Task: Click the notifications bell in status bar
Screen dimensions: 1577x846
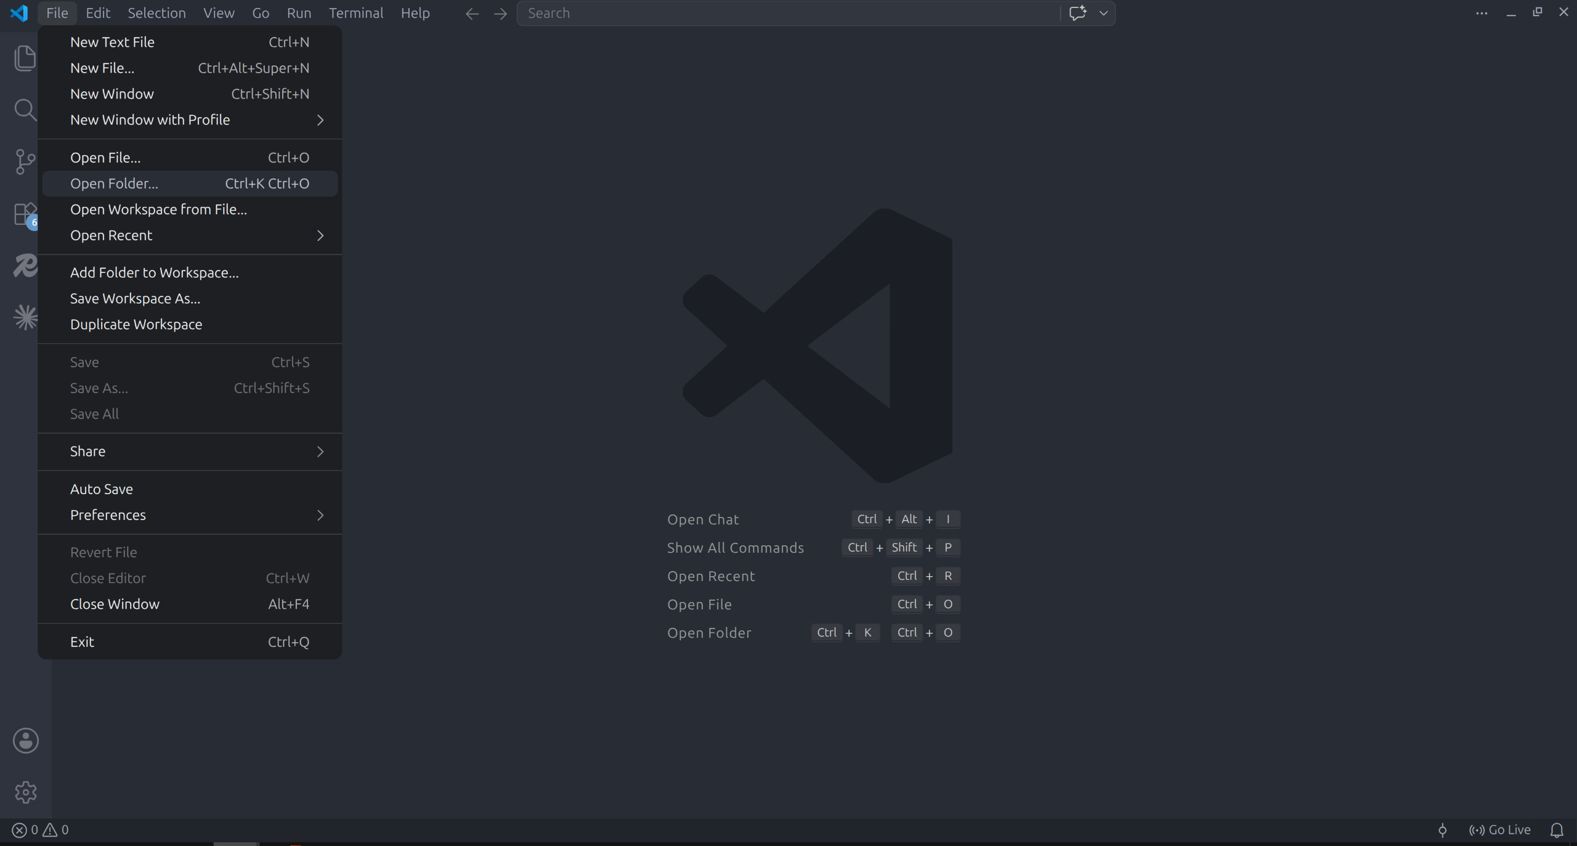Action: coord(1557,830)
